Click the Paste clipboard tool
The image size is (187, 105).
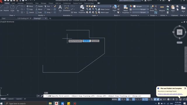173,8
